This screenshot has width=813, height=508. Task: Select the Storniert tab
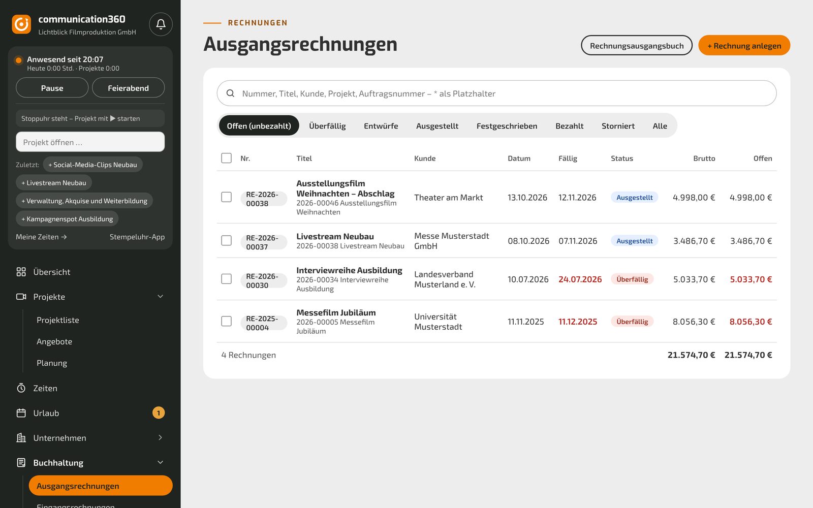618,126
